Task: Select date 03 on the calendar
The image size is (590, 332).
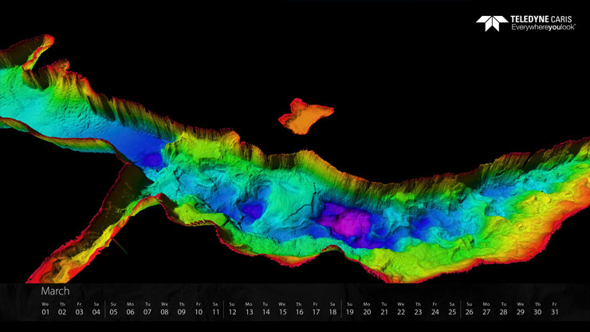Action: (79, 312)
